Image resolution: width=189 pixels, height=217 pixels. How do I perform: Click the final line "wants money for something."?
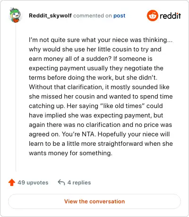[x=70, y=153]
